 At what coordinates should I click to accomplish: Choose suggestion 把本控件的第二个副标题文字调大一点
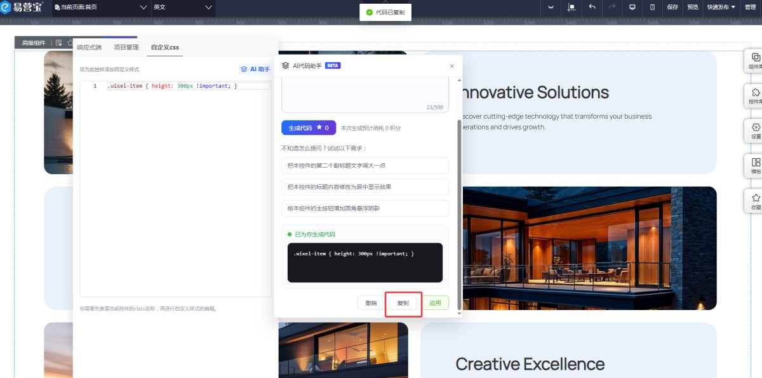point(365,165)
